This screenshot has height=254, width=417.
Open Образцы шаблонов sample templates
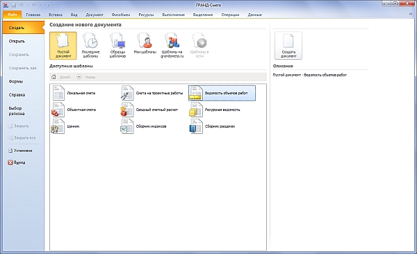pyautogui.click(x=117, y=46)
